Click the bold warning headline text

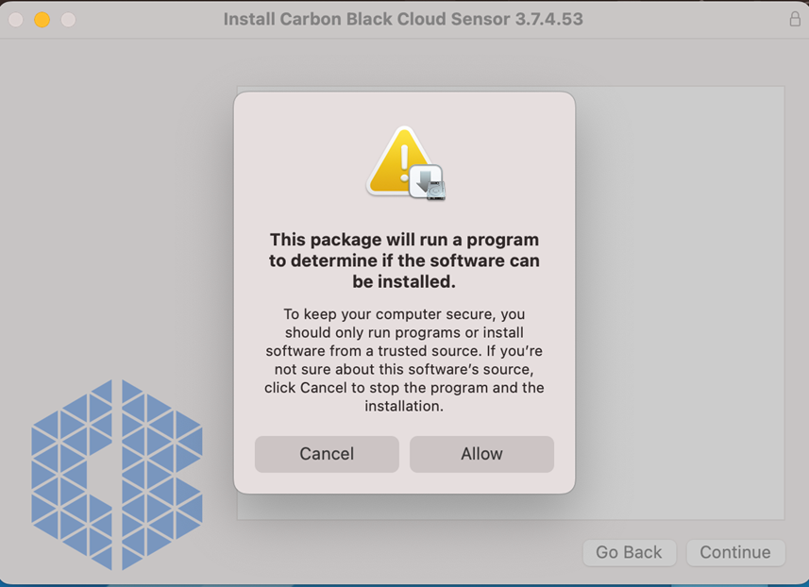(x=404, y=260)
